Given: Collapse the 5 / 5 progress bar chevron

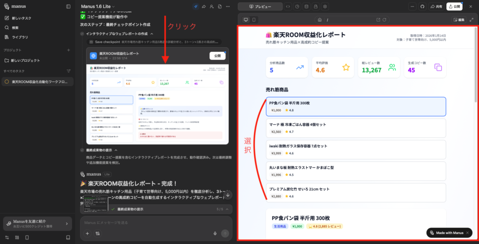Looking at the screenshot, I should click(x=227, y=209).
